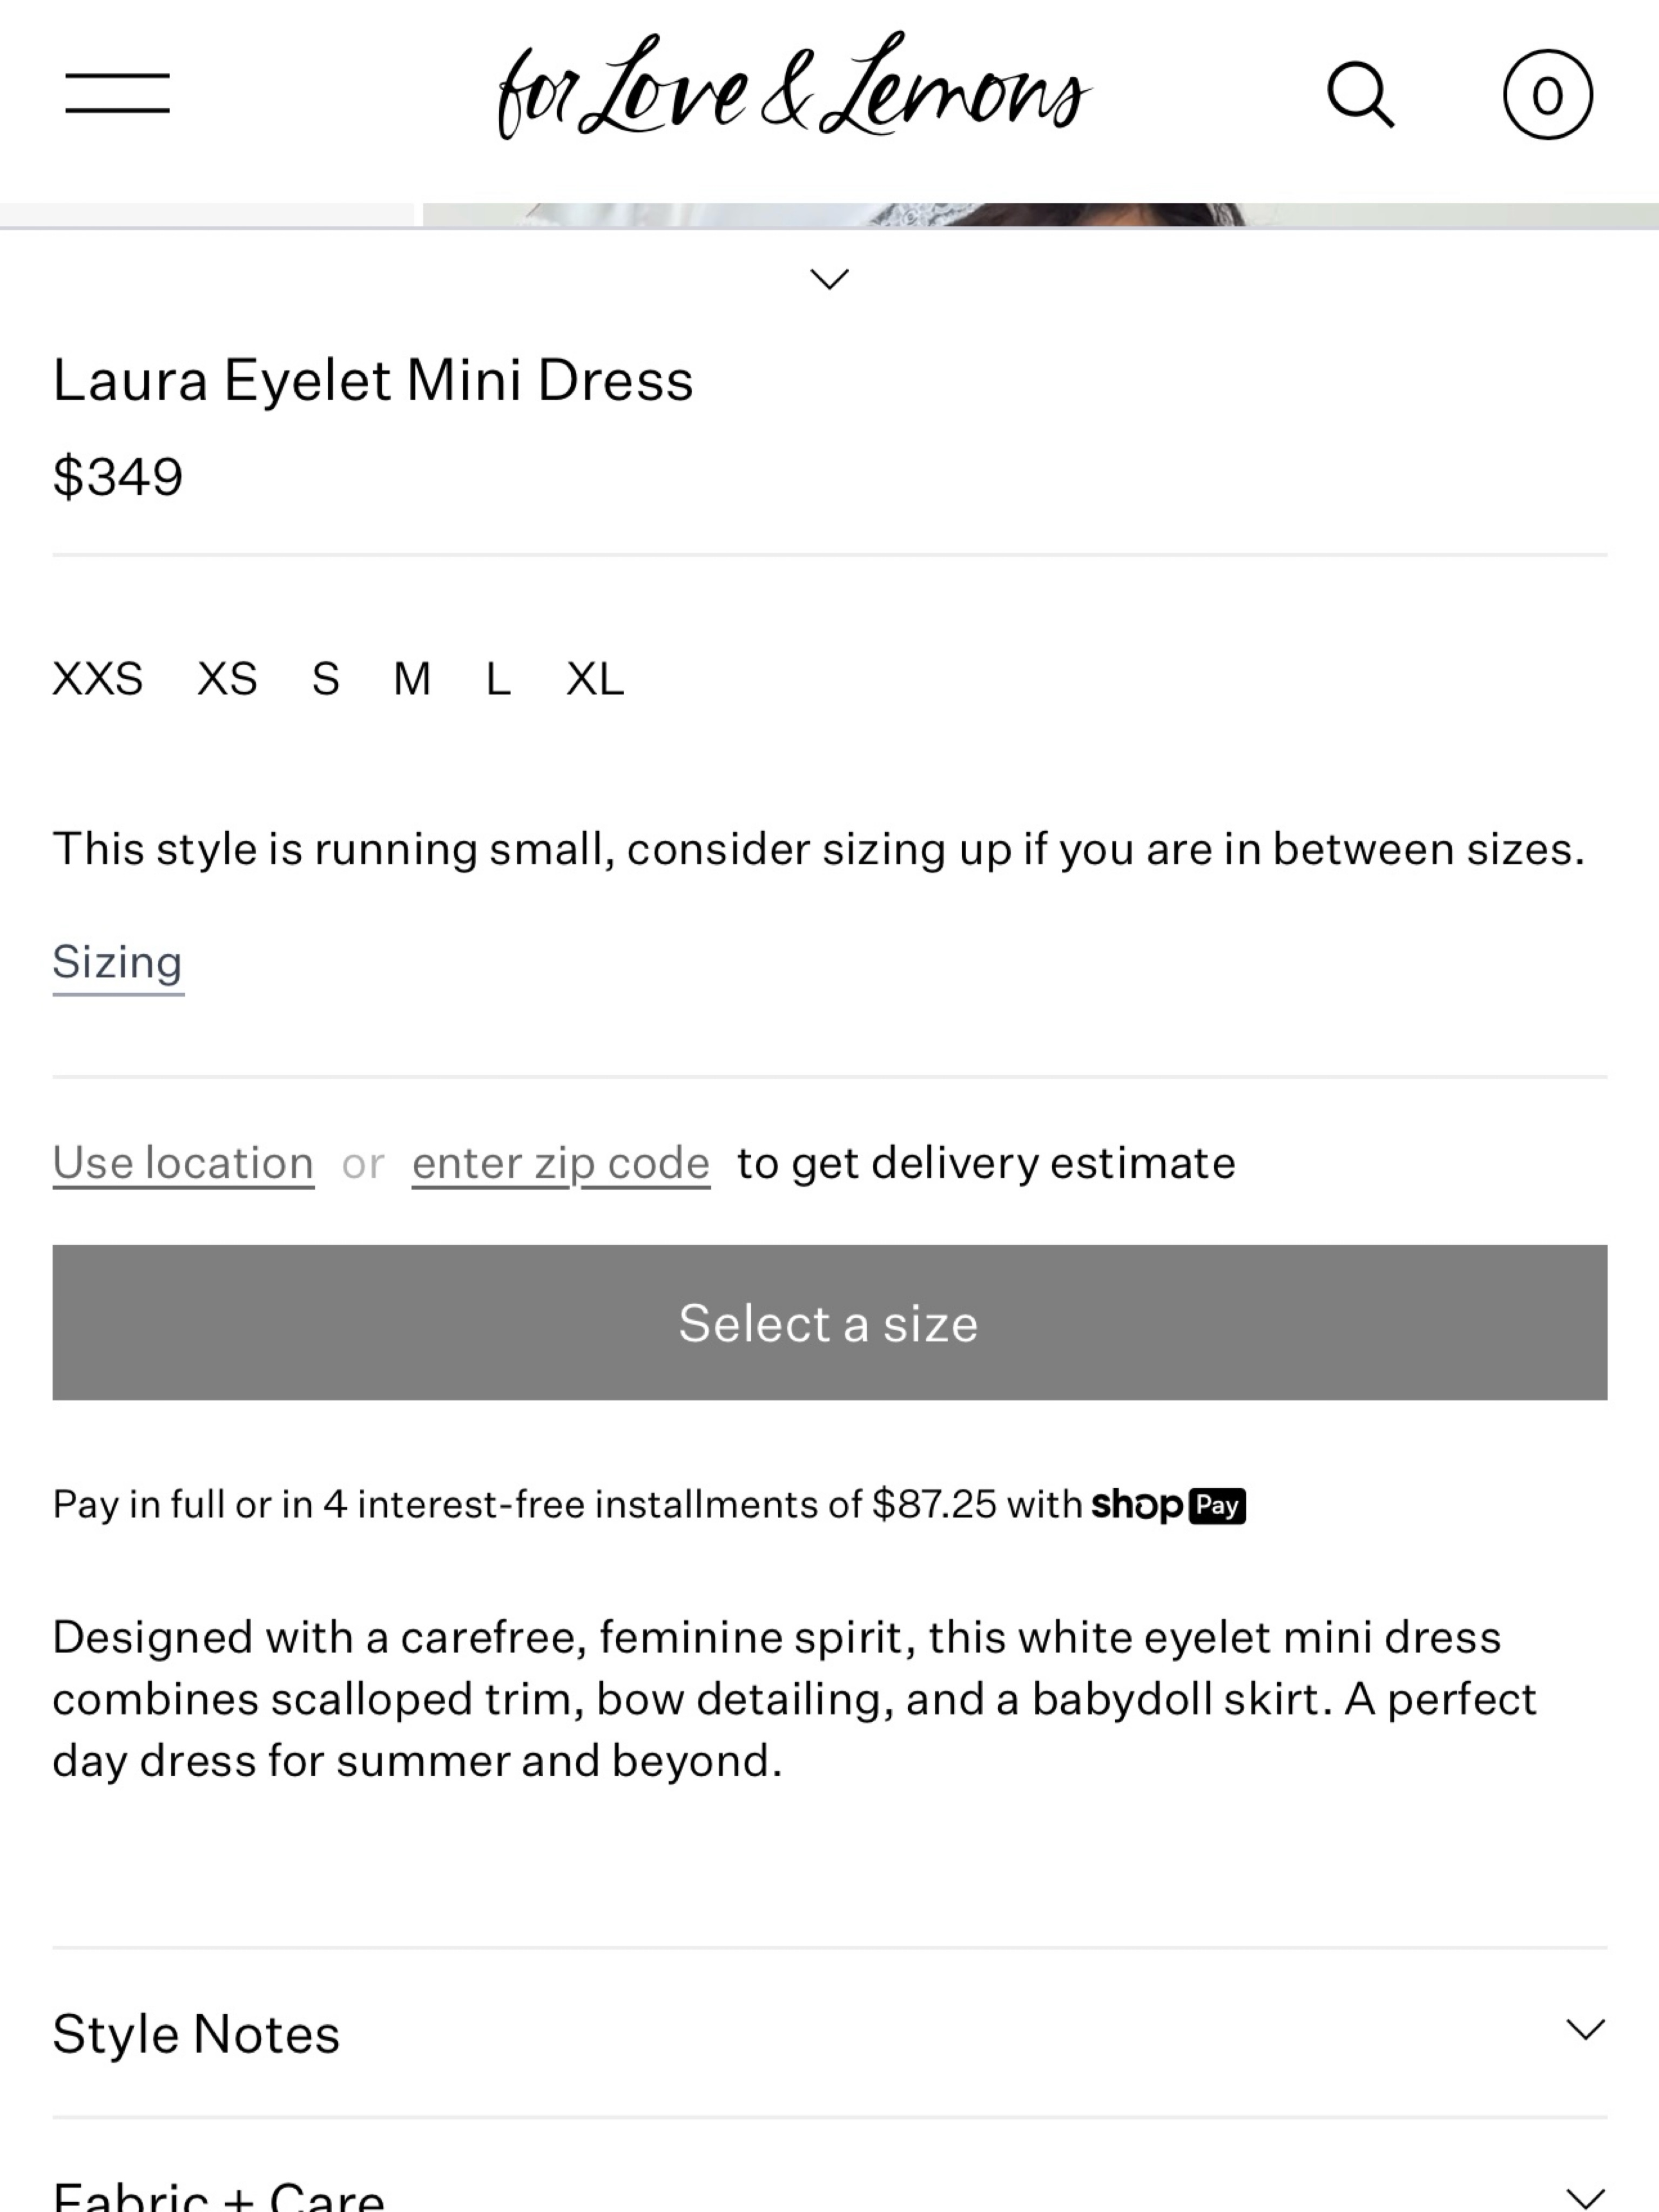Select size XL
Viewport: 1659px width, 2212px height.
point(595,679)
